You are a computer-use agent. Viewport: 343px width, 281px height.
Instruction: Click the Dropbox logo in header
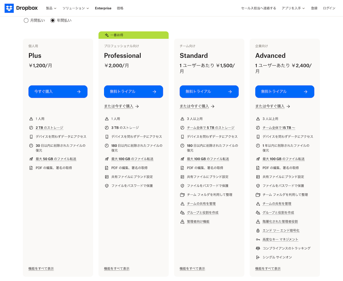point(21,8)
